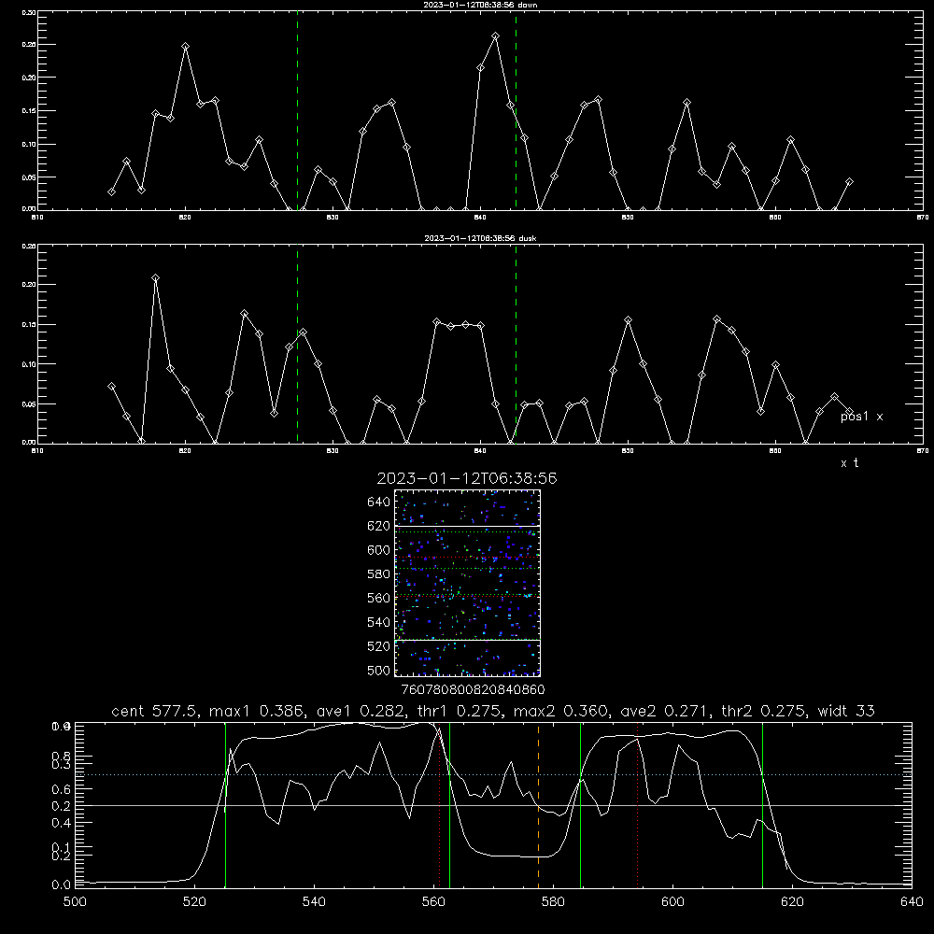Image resolution: width=934 pixels, height=934 pixels.
Task: Click the '560' y-axis label beside the image
Action: tap(379, 598)
